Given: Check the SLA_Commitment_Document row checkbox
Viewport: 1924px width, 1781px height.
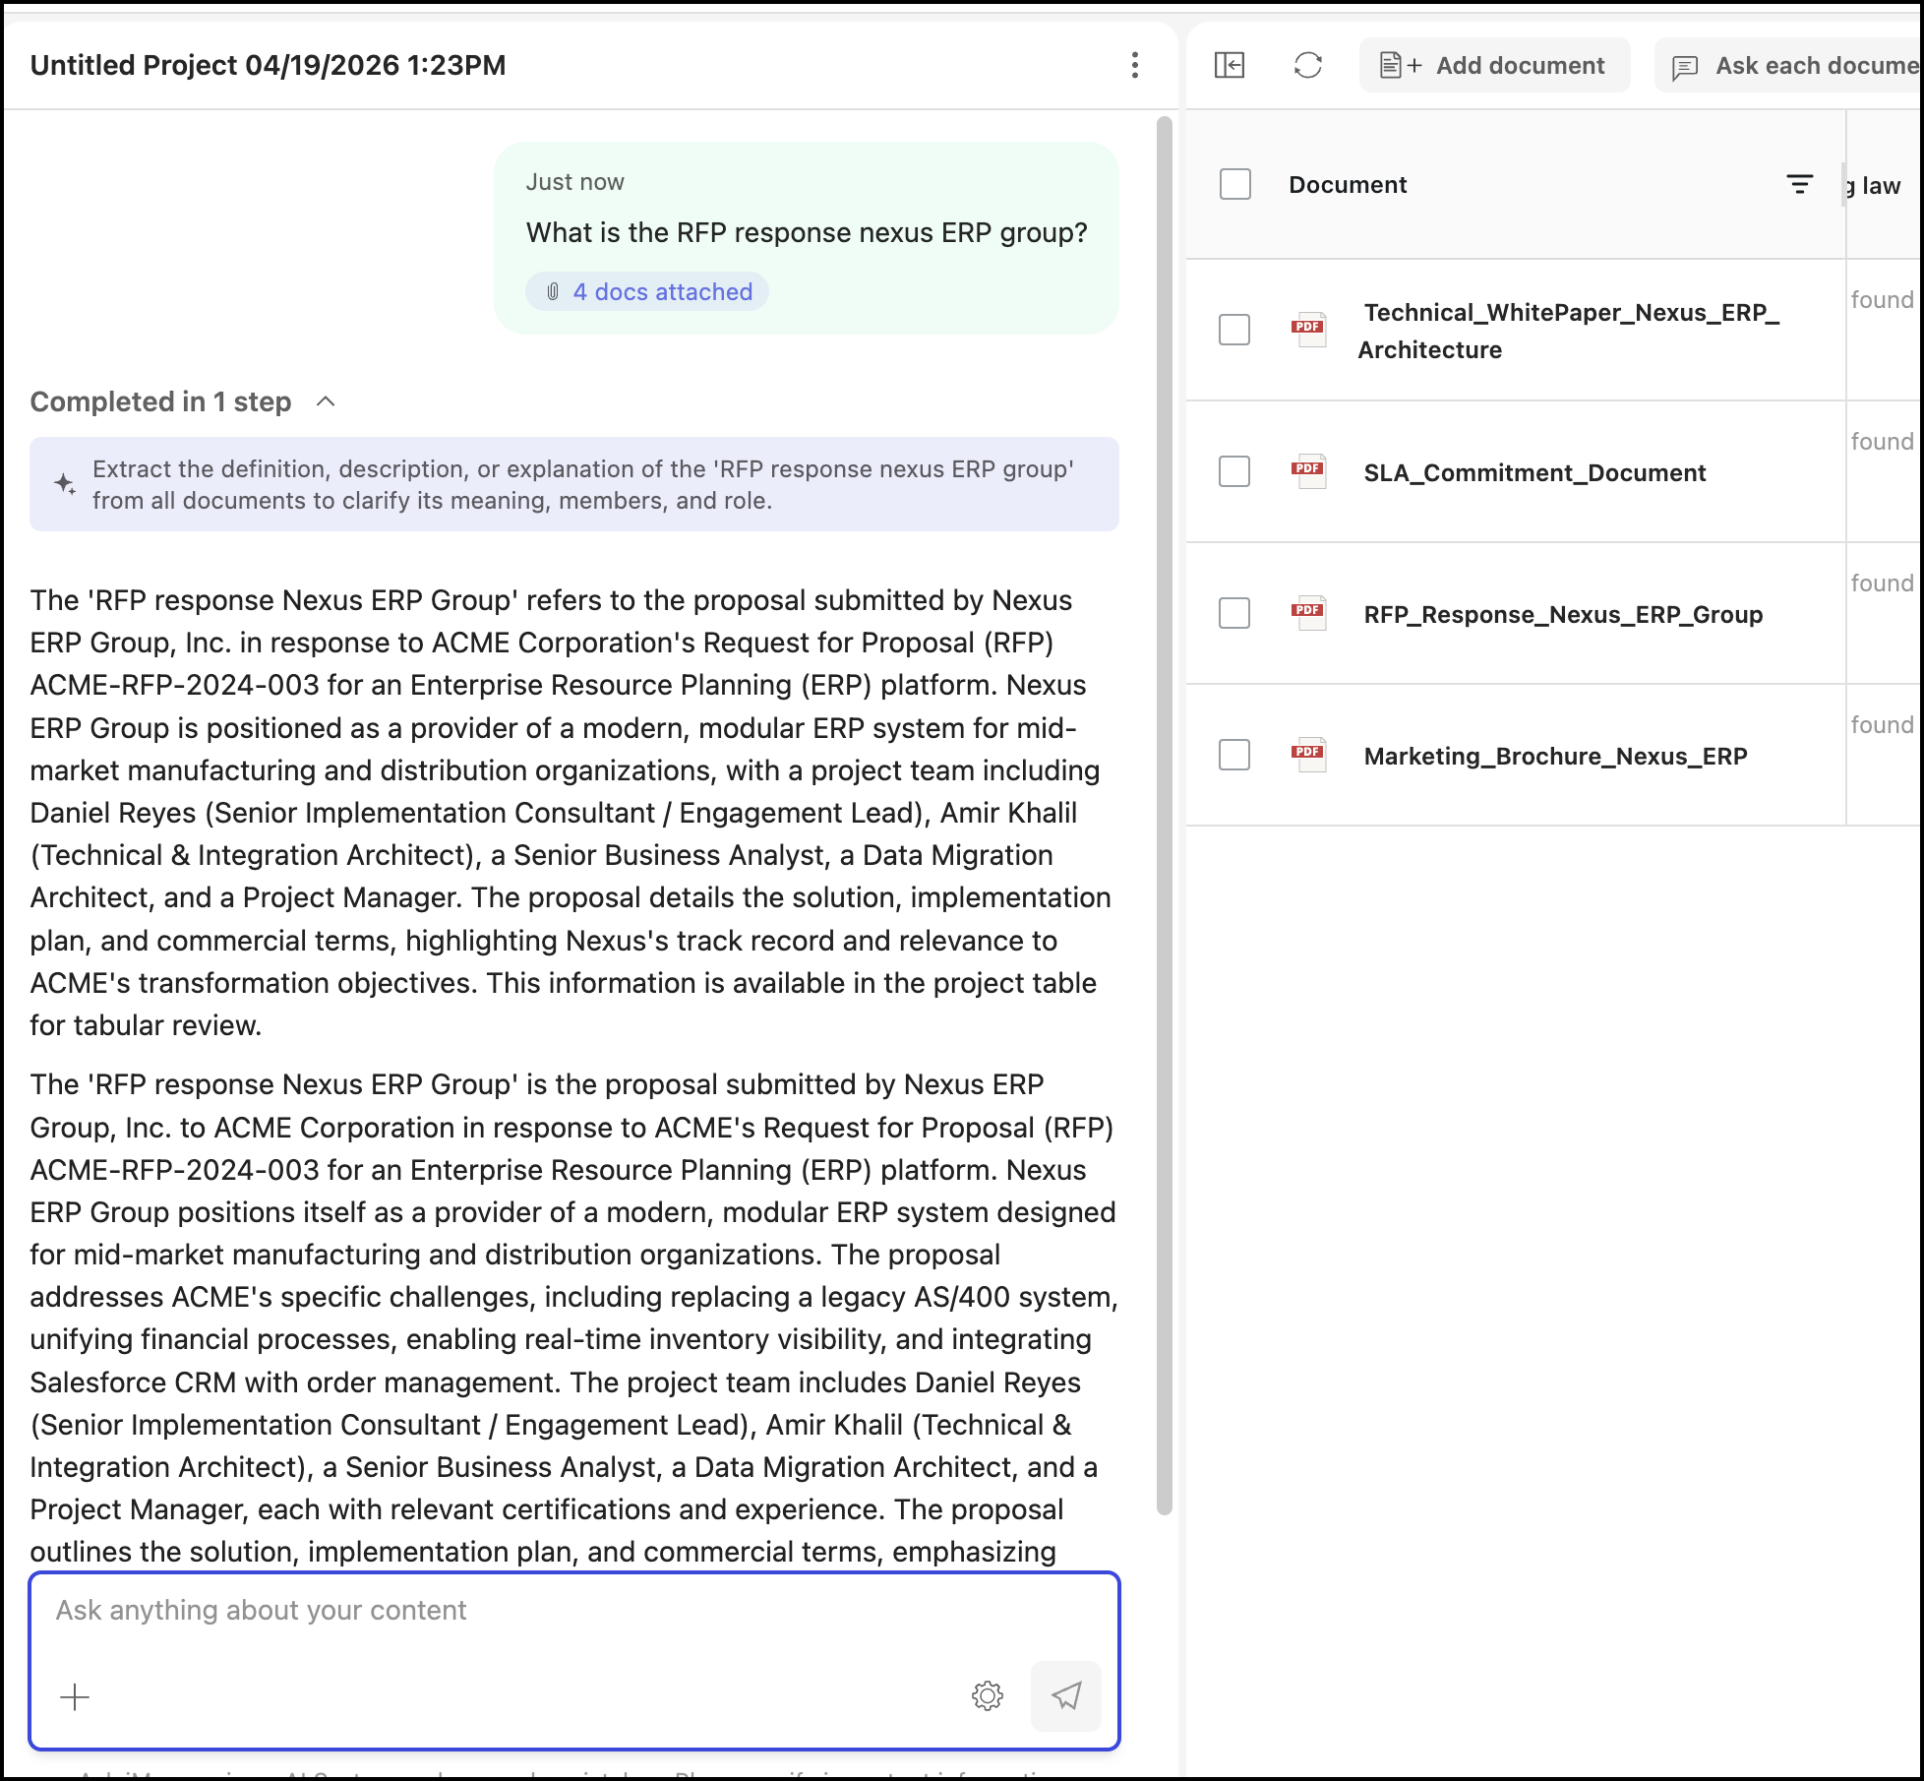Looking at the screenshot, I should (1234, 471).
